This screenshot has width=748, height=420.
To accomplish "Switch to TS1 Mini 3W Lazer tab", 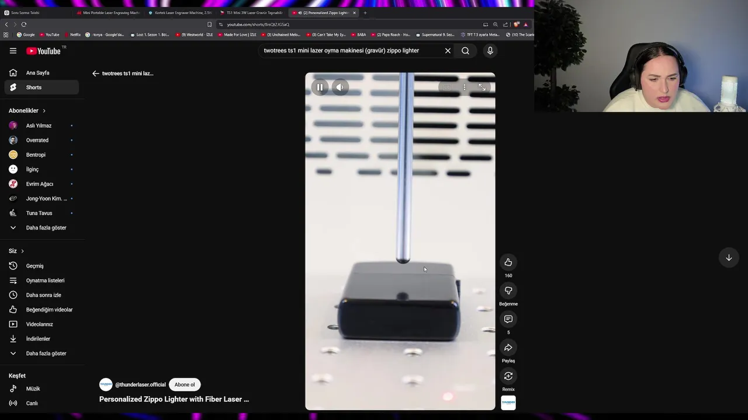I will [x=251, y=12].
